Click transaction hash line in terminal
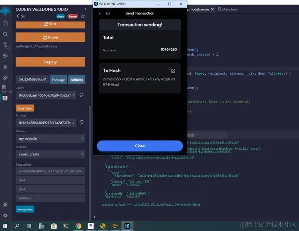 click(x=151, y=205)
